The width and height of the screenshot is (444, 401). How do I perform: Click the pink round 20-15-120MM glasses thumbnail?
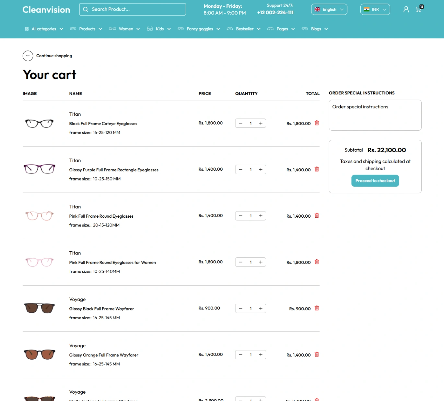click(x=39, y=215)
